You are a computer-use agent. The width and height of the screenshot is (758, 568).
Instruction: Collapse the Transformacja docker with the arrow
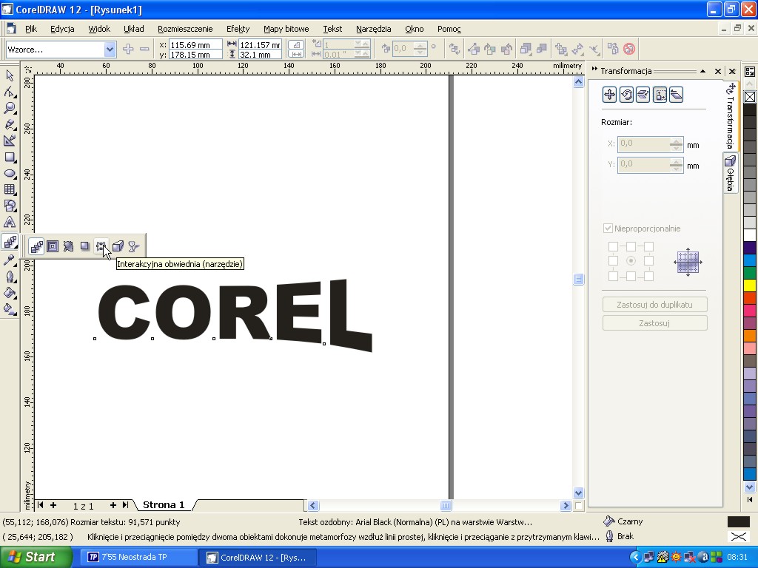702,71
